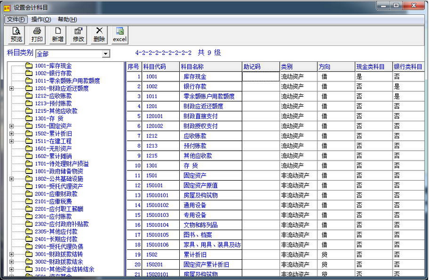Click the folder icon for 1002-银行存款

[x=29, y=73]
